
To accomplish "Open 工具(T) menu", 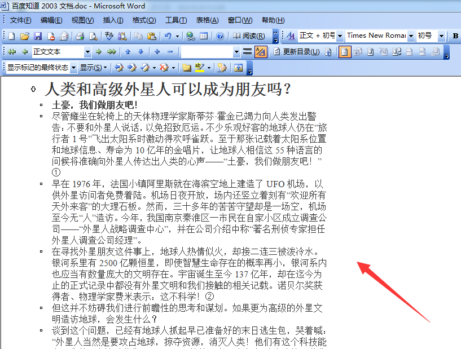I will coord(176,20).
